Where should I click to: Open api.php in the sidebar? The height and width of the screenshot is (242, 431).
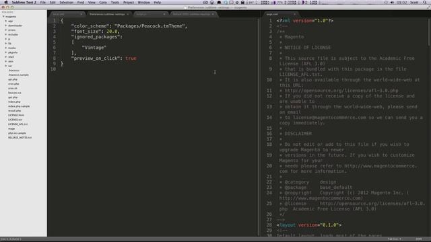tap(13, 79)
